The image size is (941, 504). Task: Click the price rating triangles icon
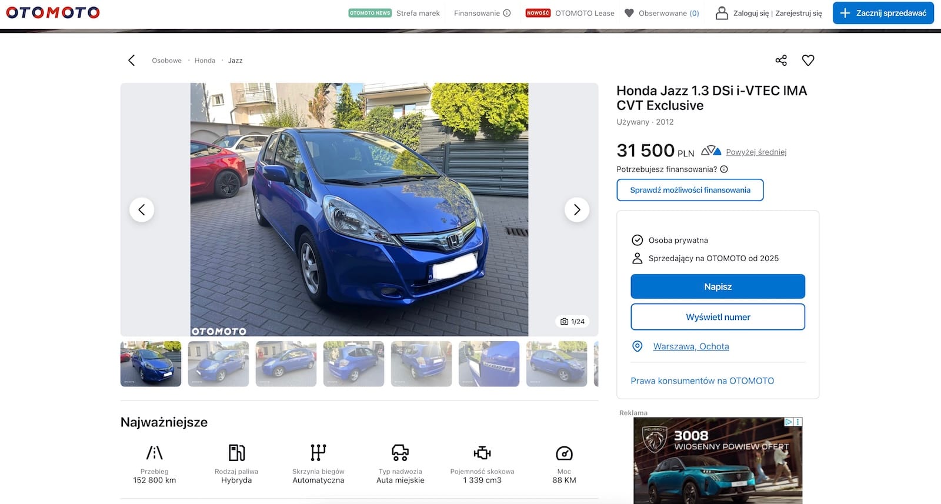711,151
